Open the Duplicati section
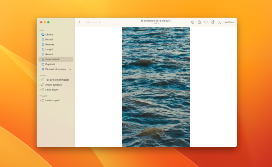272x167 pixels. tap(56, 64)
